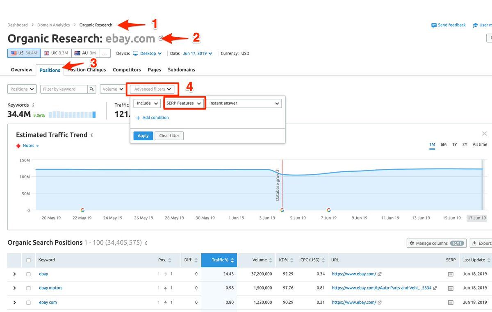
Task: Open external link icon for ebay row URL
Action: click(x=380, y=274)
